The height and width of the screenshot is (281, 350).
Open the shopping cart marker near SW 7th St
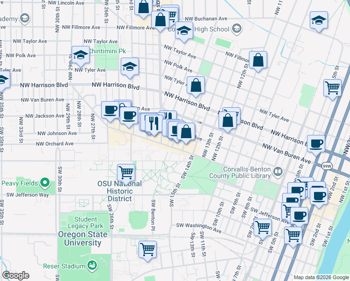262,228
